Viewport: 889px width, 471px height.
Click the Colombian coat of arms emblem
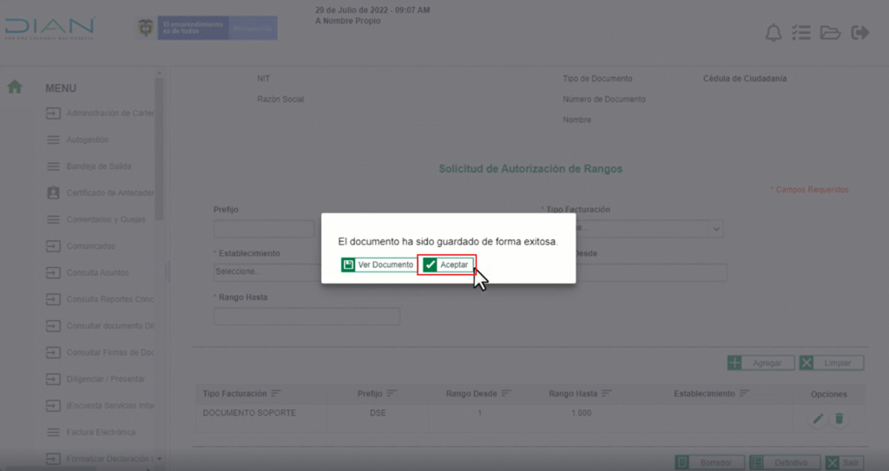(x=146, y=28)
